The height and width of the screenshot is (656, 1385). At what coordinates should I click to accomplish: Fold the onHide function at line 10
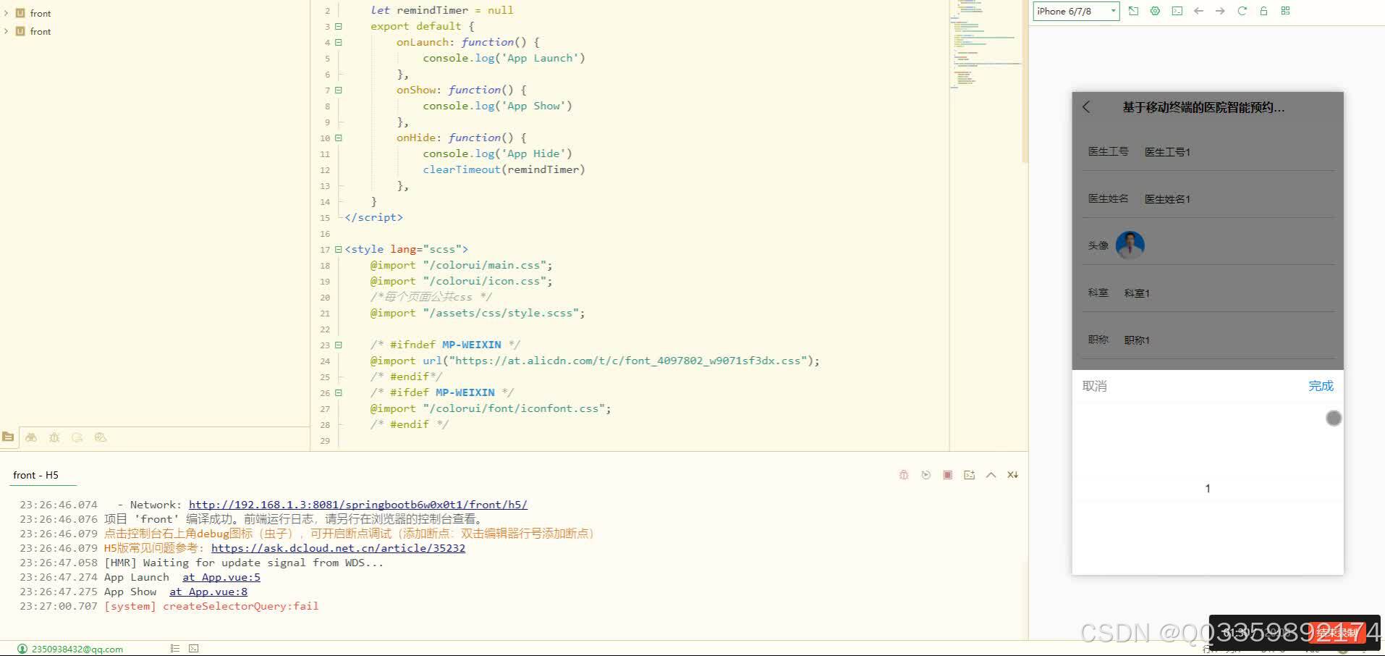(x=338, y=138)
